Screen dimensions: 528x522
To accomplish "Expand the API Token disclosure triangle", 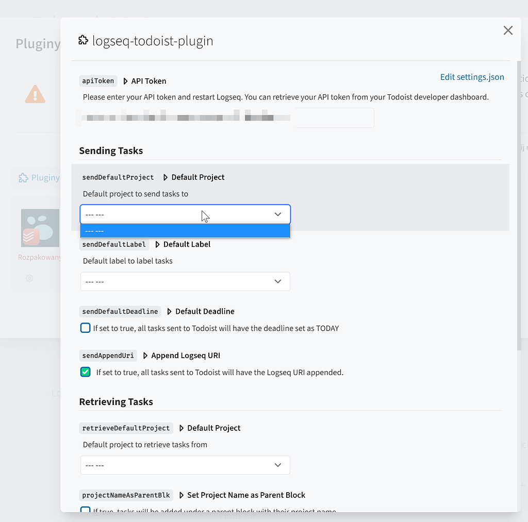I will click(x=125, y=81).
